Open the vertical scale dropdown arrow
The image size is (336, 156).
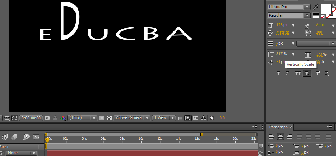coord(293,54)
